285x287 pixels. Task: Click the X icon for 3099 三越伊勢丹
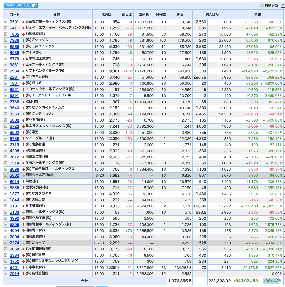tap(5, 169)
